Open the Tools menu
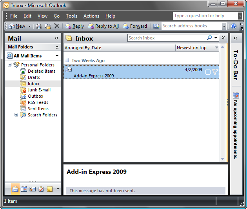The height and width of the screenshot is (209, 247). pos(71,16)
